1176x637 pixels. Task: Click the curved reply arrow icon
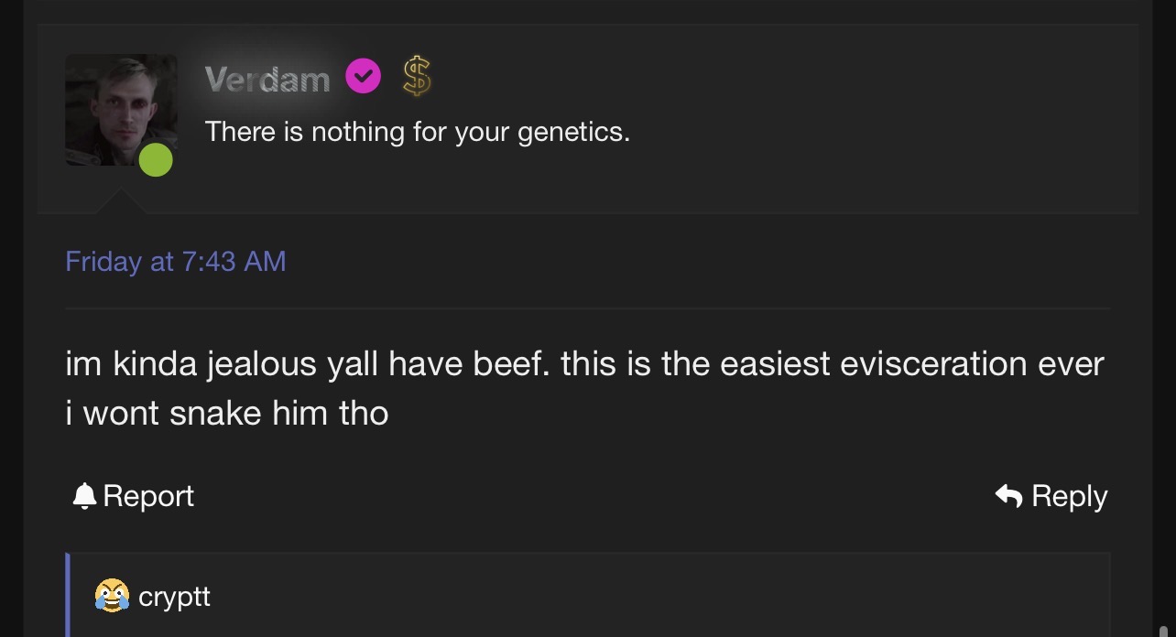click(x=1008, y=496)
